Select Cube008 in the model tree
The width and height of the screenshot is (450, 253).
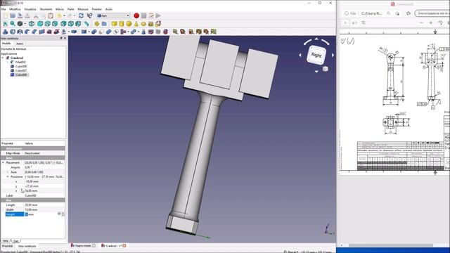21,75
